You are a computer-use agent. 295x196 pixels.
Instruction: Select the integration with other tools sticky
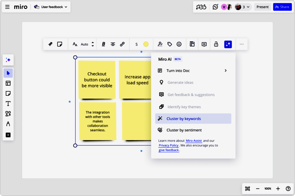tap(98, 121)
